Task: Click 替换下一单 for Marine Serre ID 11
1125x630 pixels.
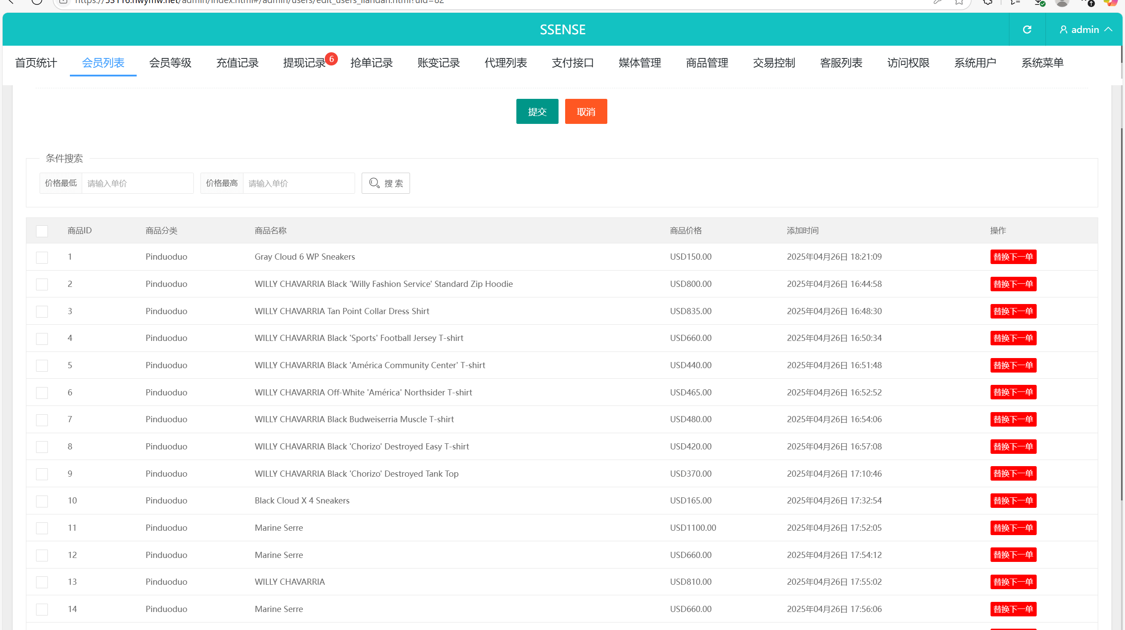Action: [1013, 528]
